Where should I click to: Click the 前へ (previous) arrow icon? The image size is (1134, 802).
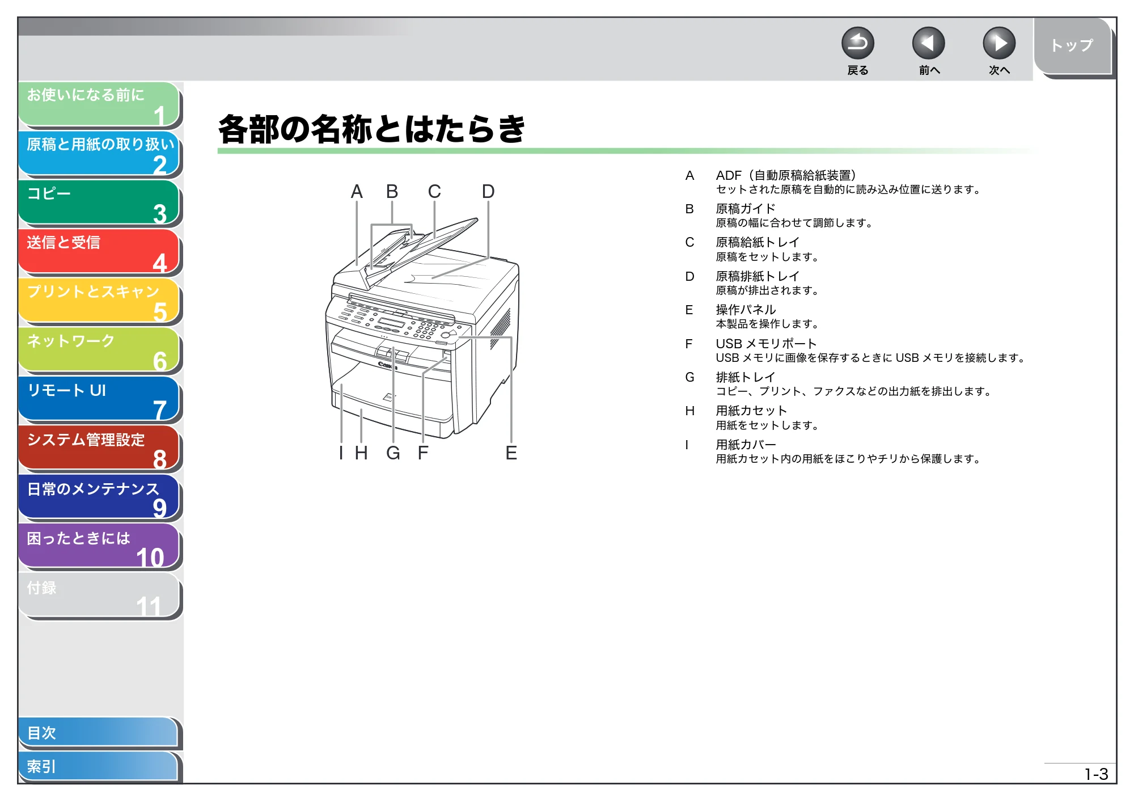coord(928,43)
